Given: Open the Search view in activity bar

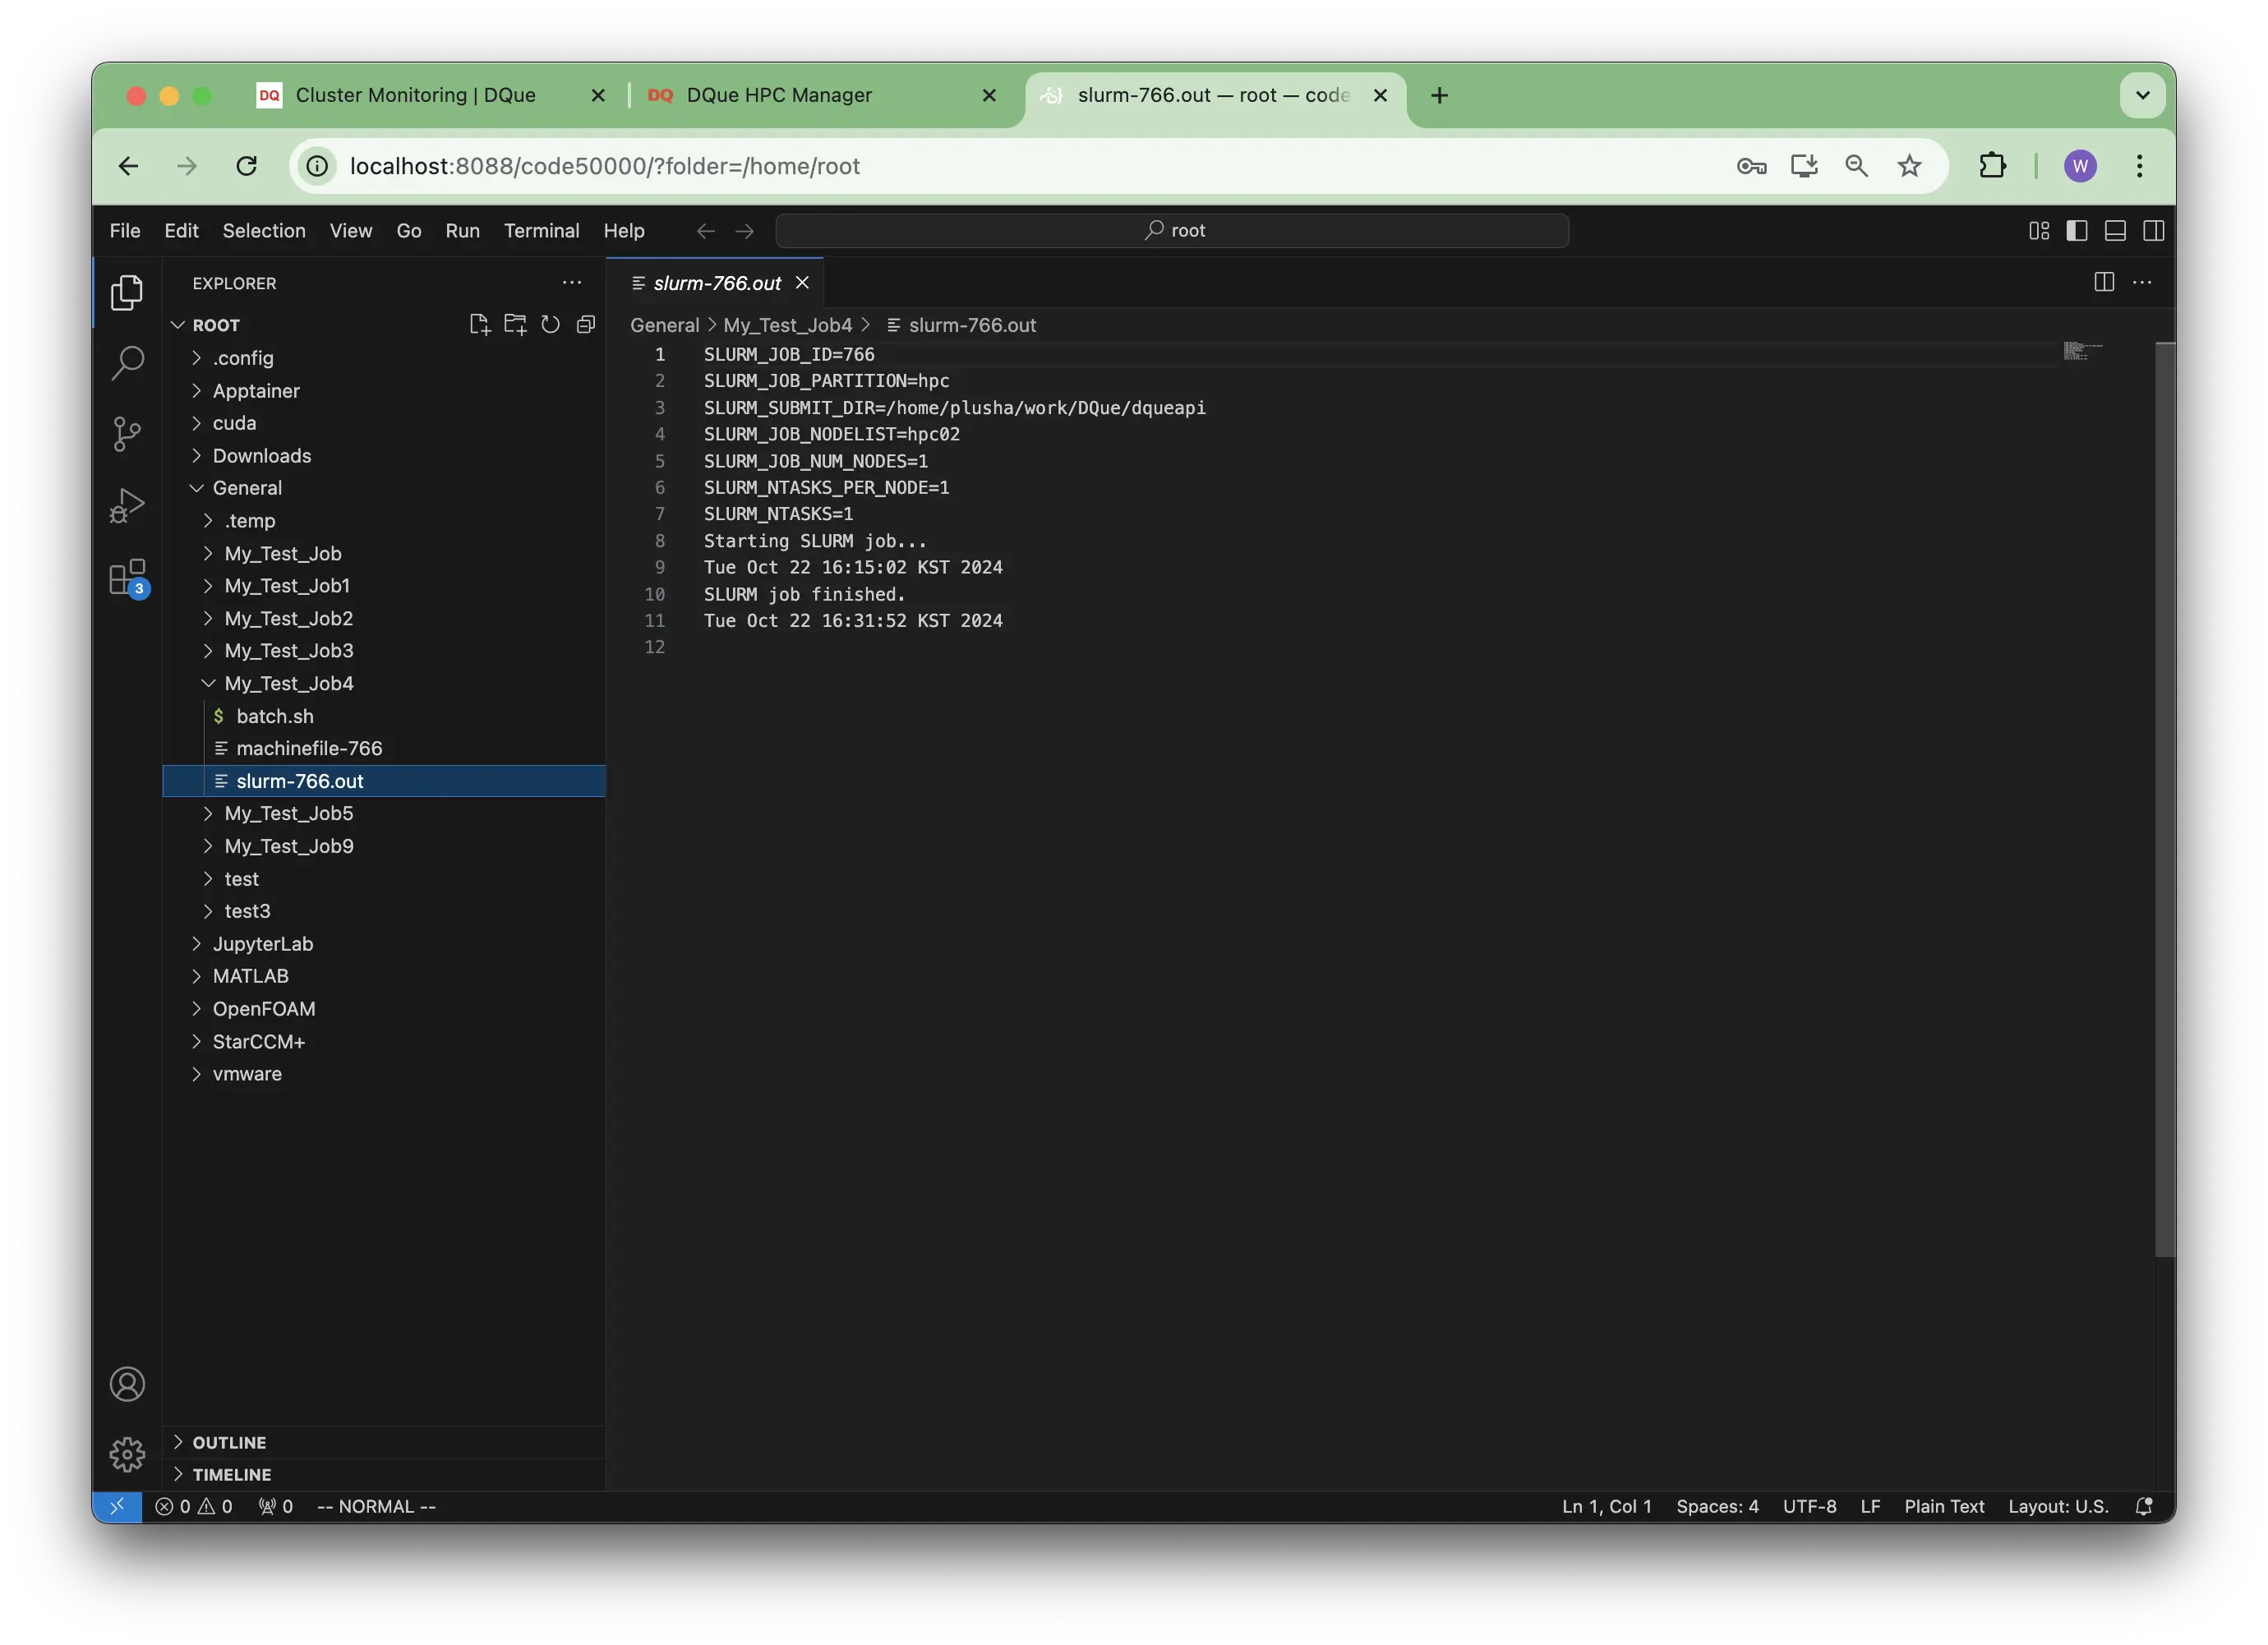Looking at the screenshot, I should click(127, 362).
